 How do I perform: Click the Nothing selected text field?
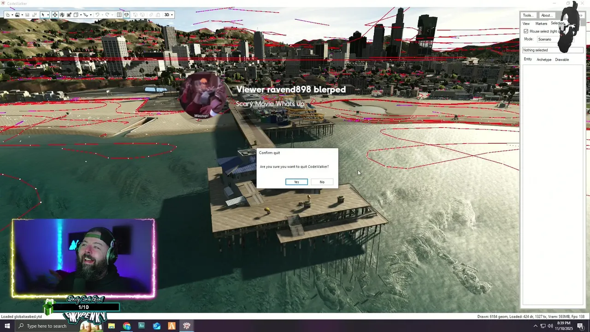(553, 50)
